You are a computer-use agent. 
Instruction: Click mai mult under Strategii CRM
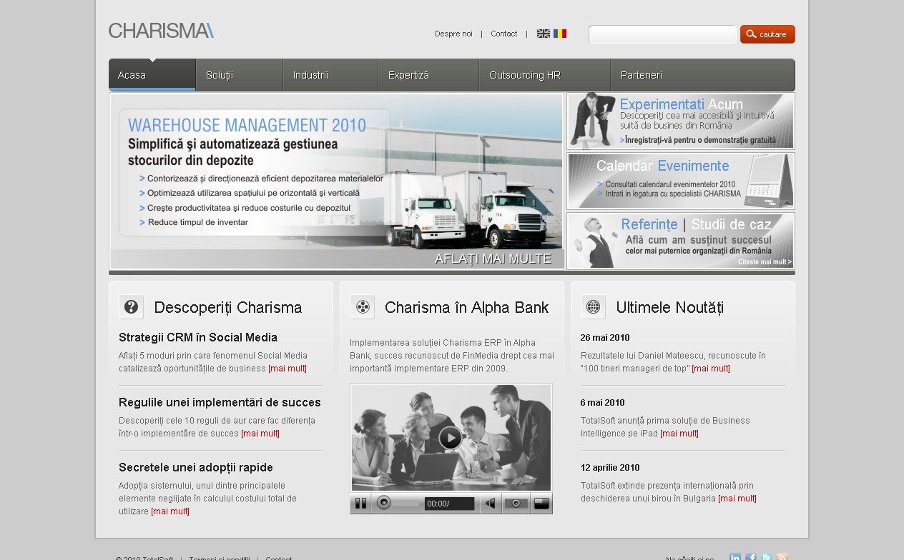pyautogui.click(x=288, y=369)
